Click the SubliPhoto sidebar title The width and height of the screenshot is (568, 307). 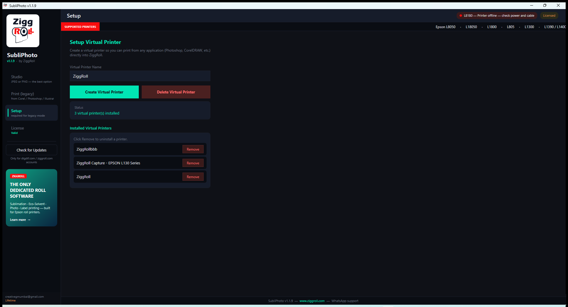click(22, 55)
